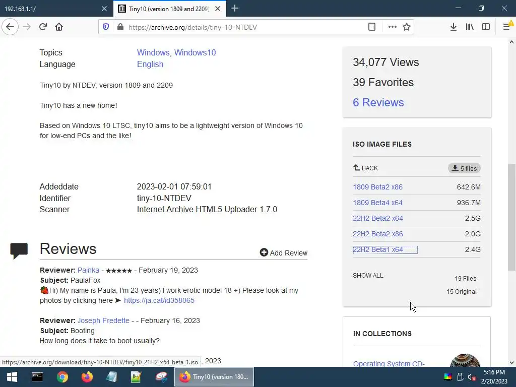Open pinned Firefox icon in taskbar

click(87, 377)
